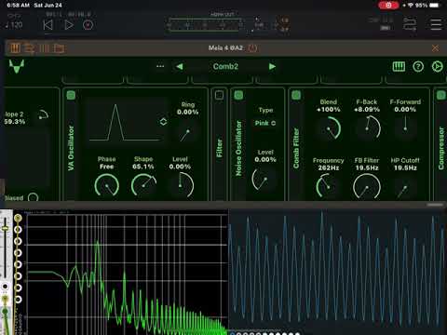Adjust the Noise Oscillator Level knob
447x335 pixels.
[x=264, y=180]
